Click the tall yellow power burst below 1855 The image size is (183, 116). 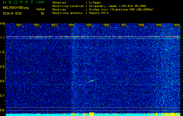click(91, 114)
